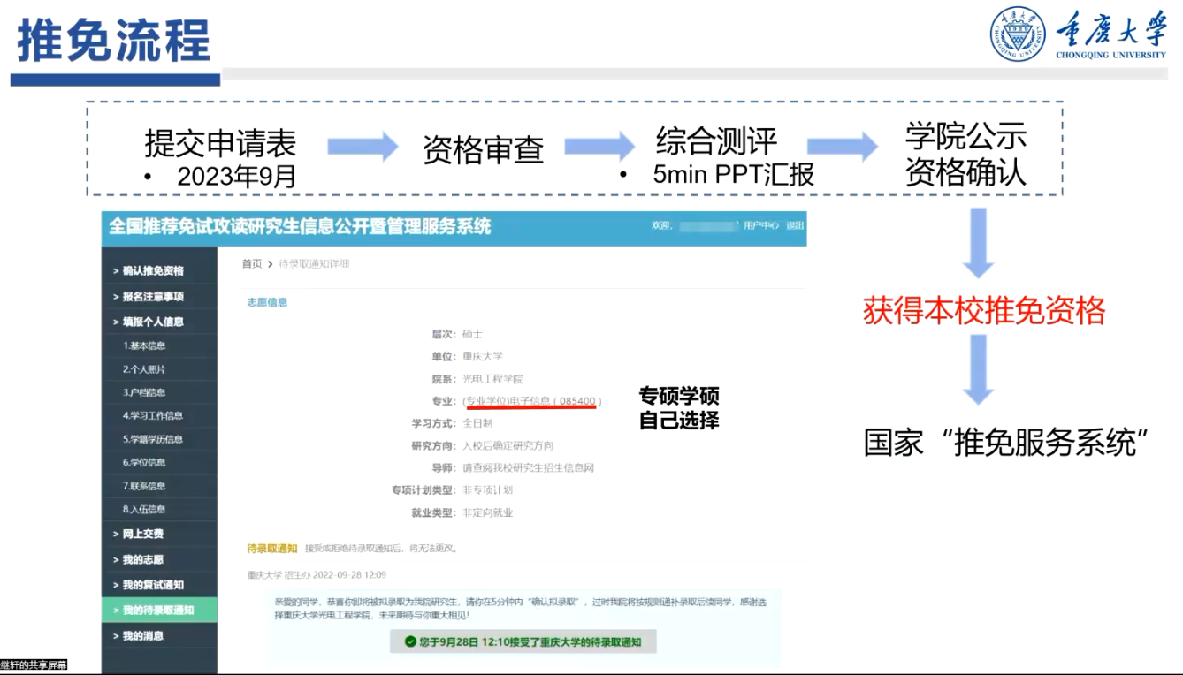Click the green checkmark in acceptance notice
Viewport: 1183px width, 675px height.
pyautogui.click(x=410, y=641)
